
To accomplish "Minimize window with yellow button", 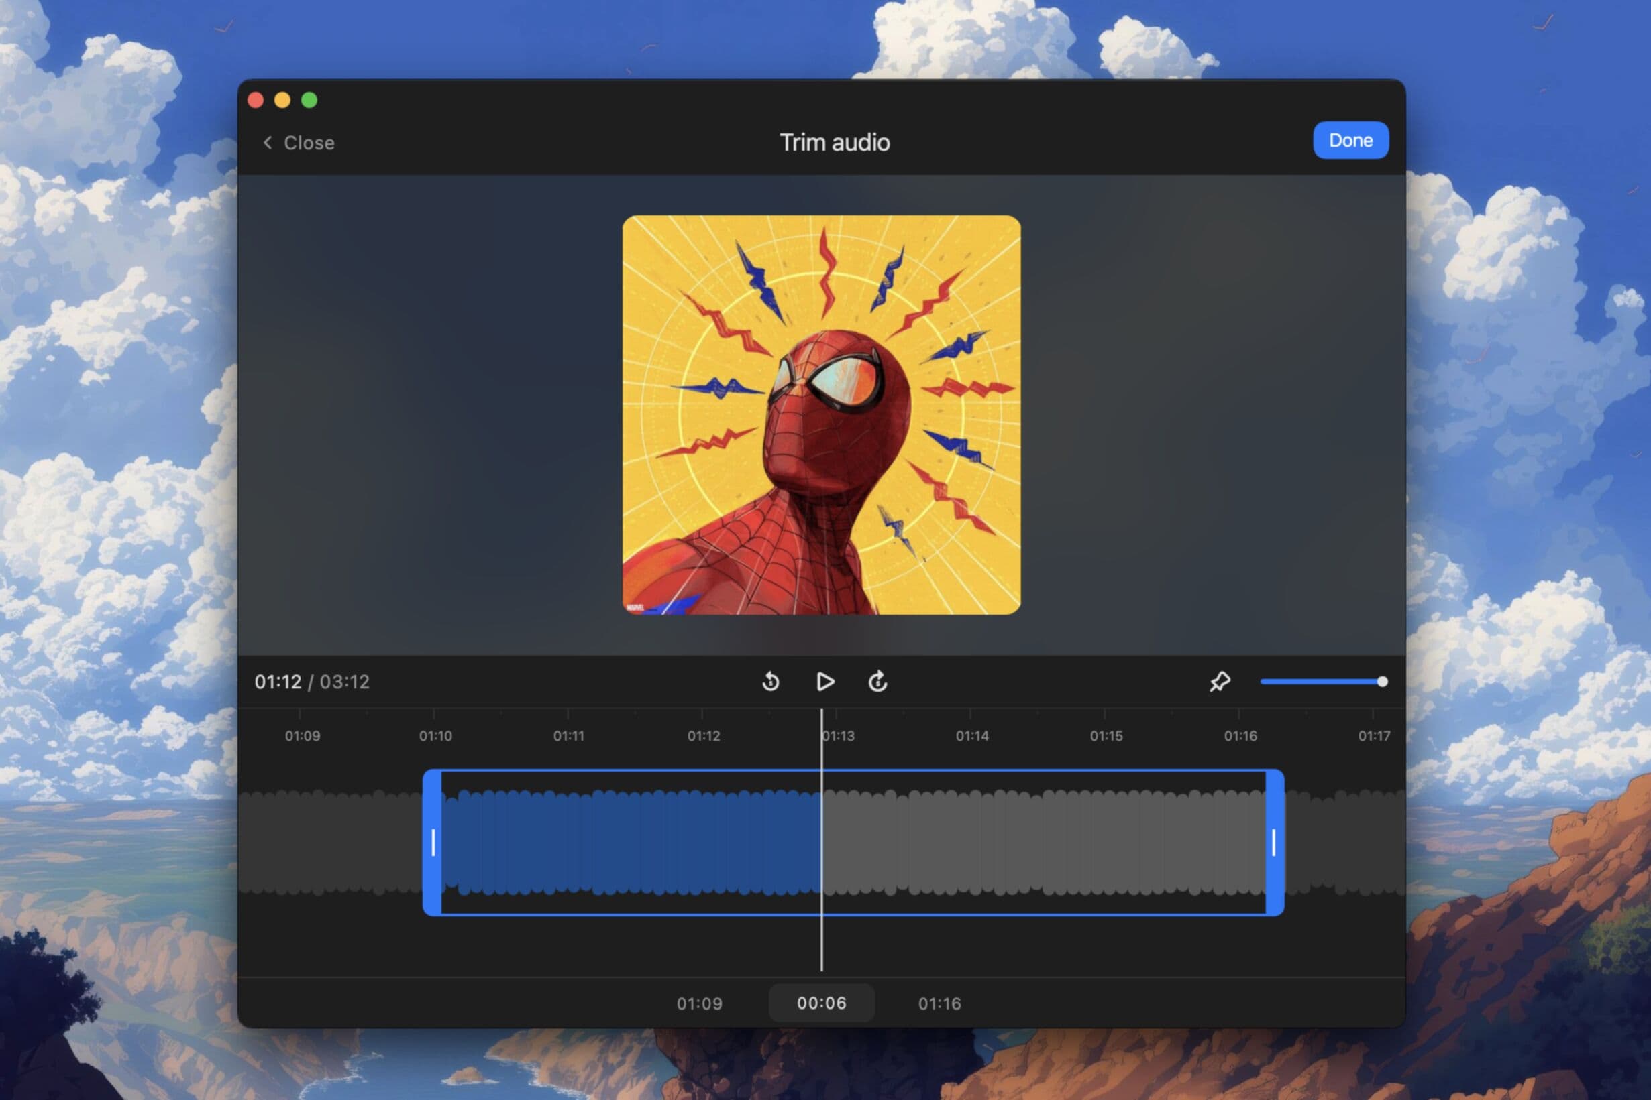I will (x=282, y=101).
